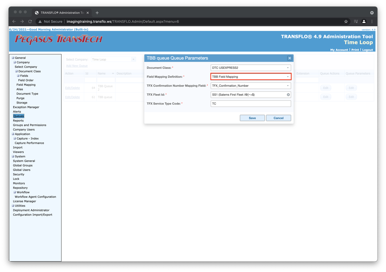Screen dimensions: 386x272
Task: Collapse the General tree node
Action: tap(13, 58)
